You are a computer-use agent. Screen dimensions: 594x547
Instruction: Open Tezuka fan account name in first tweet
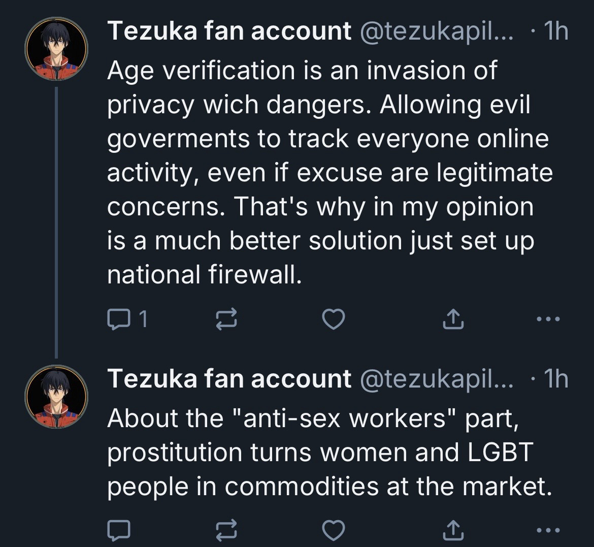point(229,31)
